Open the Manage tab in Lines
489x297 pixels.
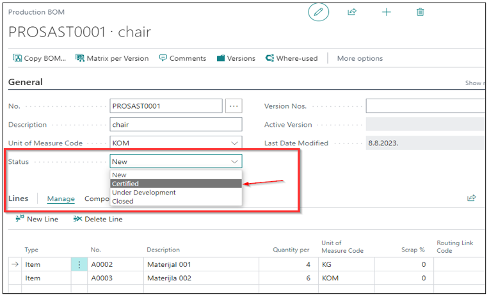point(61,198)
